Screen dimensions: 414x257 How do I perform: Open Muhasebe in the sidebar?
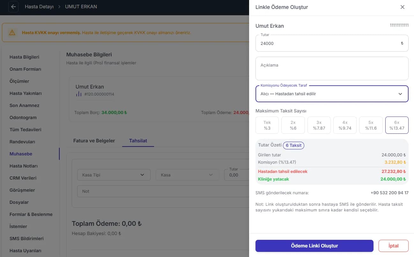21,154
